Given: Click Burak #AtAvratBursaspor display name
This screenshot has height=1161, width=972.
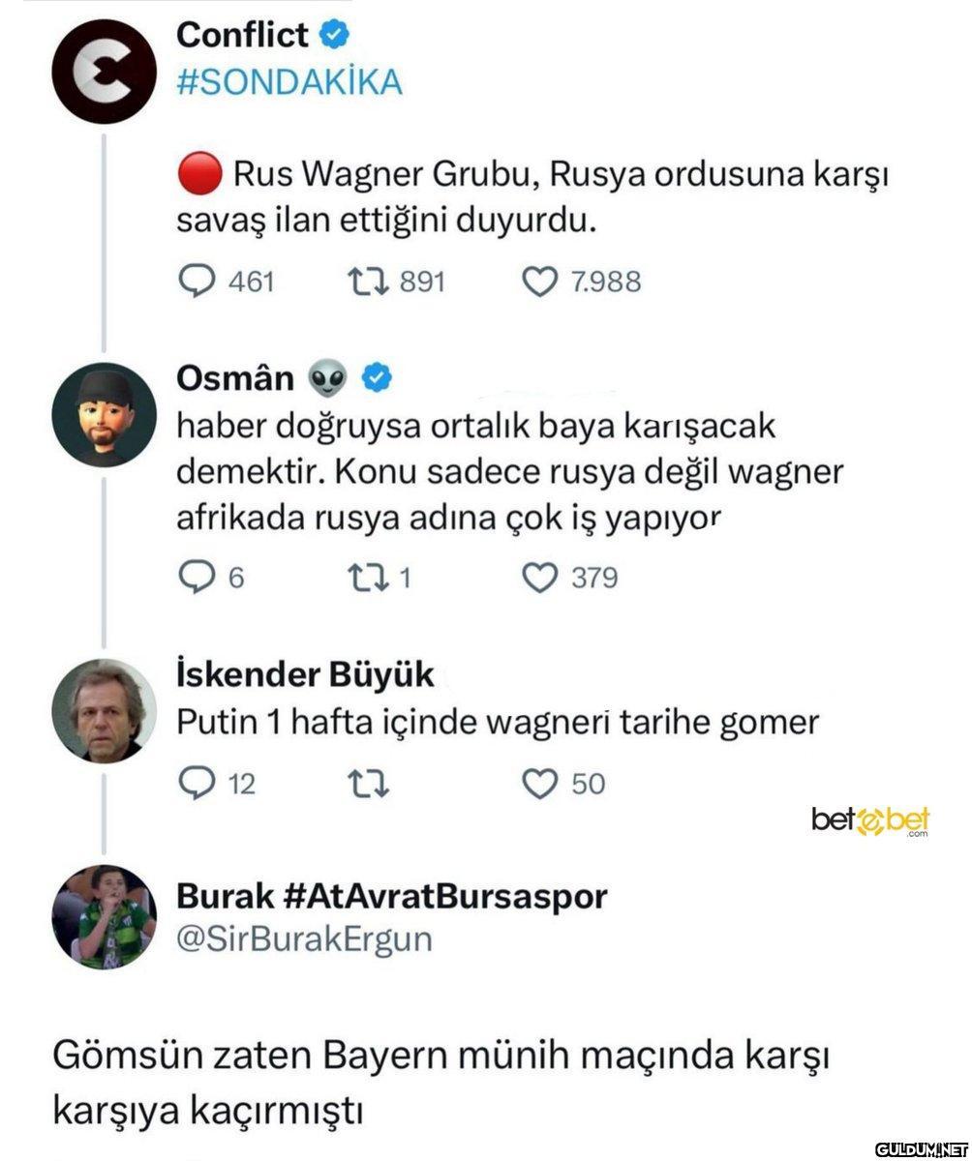Looking at the screenshot, I should (x=392, y=896).
